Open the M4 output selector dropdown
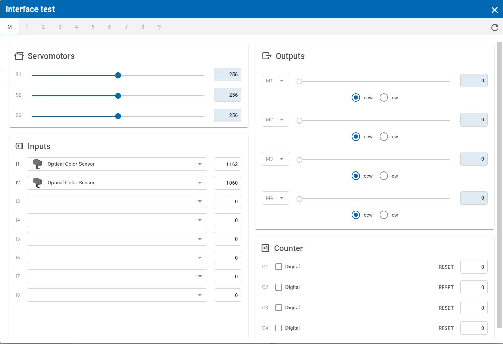Viewport: 503px width, 344px height. click(276, 198)
